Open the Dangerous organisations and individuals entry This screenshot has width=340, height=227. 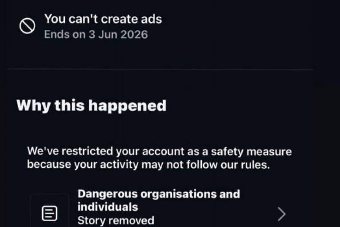159,200
